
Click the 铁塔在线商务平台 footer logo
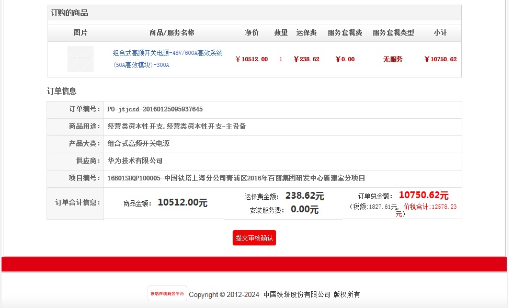pos(167,293)
